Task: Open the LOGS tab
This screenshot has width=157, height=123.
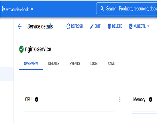Action: click(x=94, y=63)
